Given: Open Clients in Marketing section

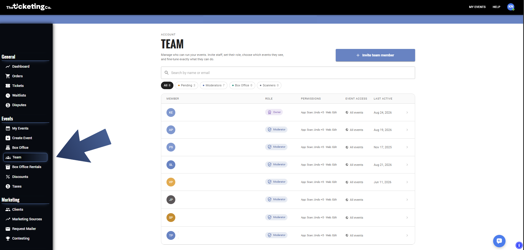Looking at the screenshot, I should pos(18,210).
